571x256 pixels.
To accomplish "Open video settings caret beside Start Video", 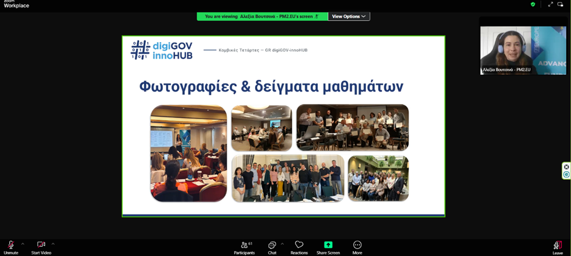I will click(53, 244).
